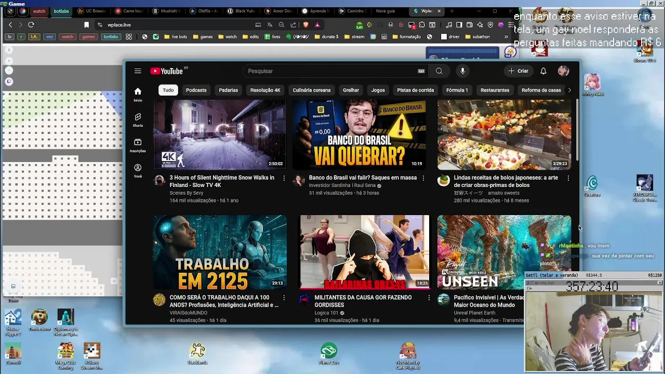The image size is (665, 374).
Task: Open Planet Zoo desktop shortcut
Action: pyautogui.click(x=329, y=354)
